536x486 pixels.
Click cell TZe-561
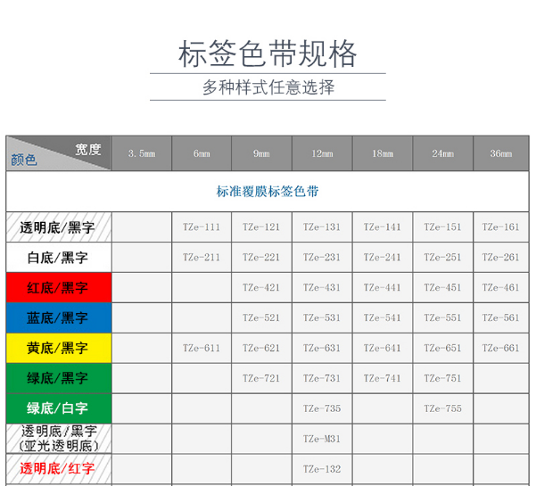point(501,317)
